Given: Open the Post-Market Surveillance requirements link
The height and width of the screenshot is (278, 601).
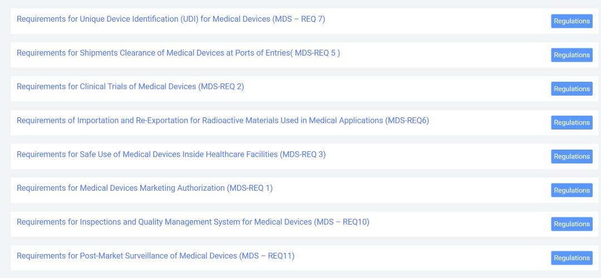Looking at the screenshot, I should [155, 256].
